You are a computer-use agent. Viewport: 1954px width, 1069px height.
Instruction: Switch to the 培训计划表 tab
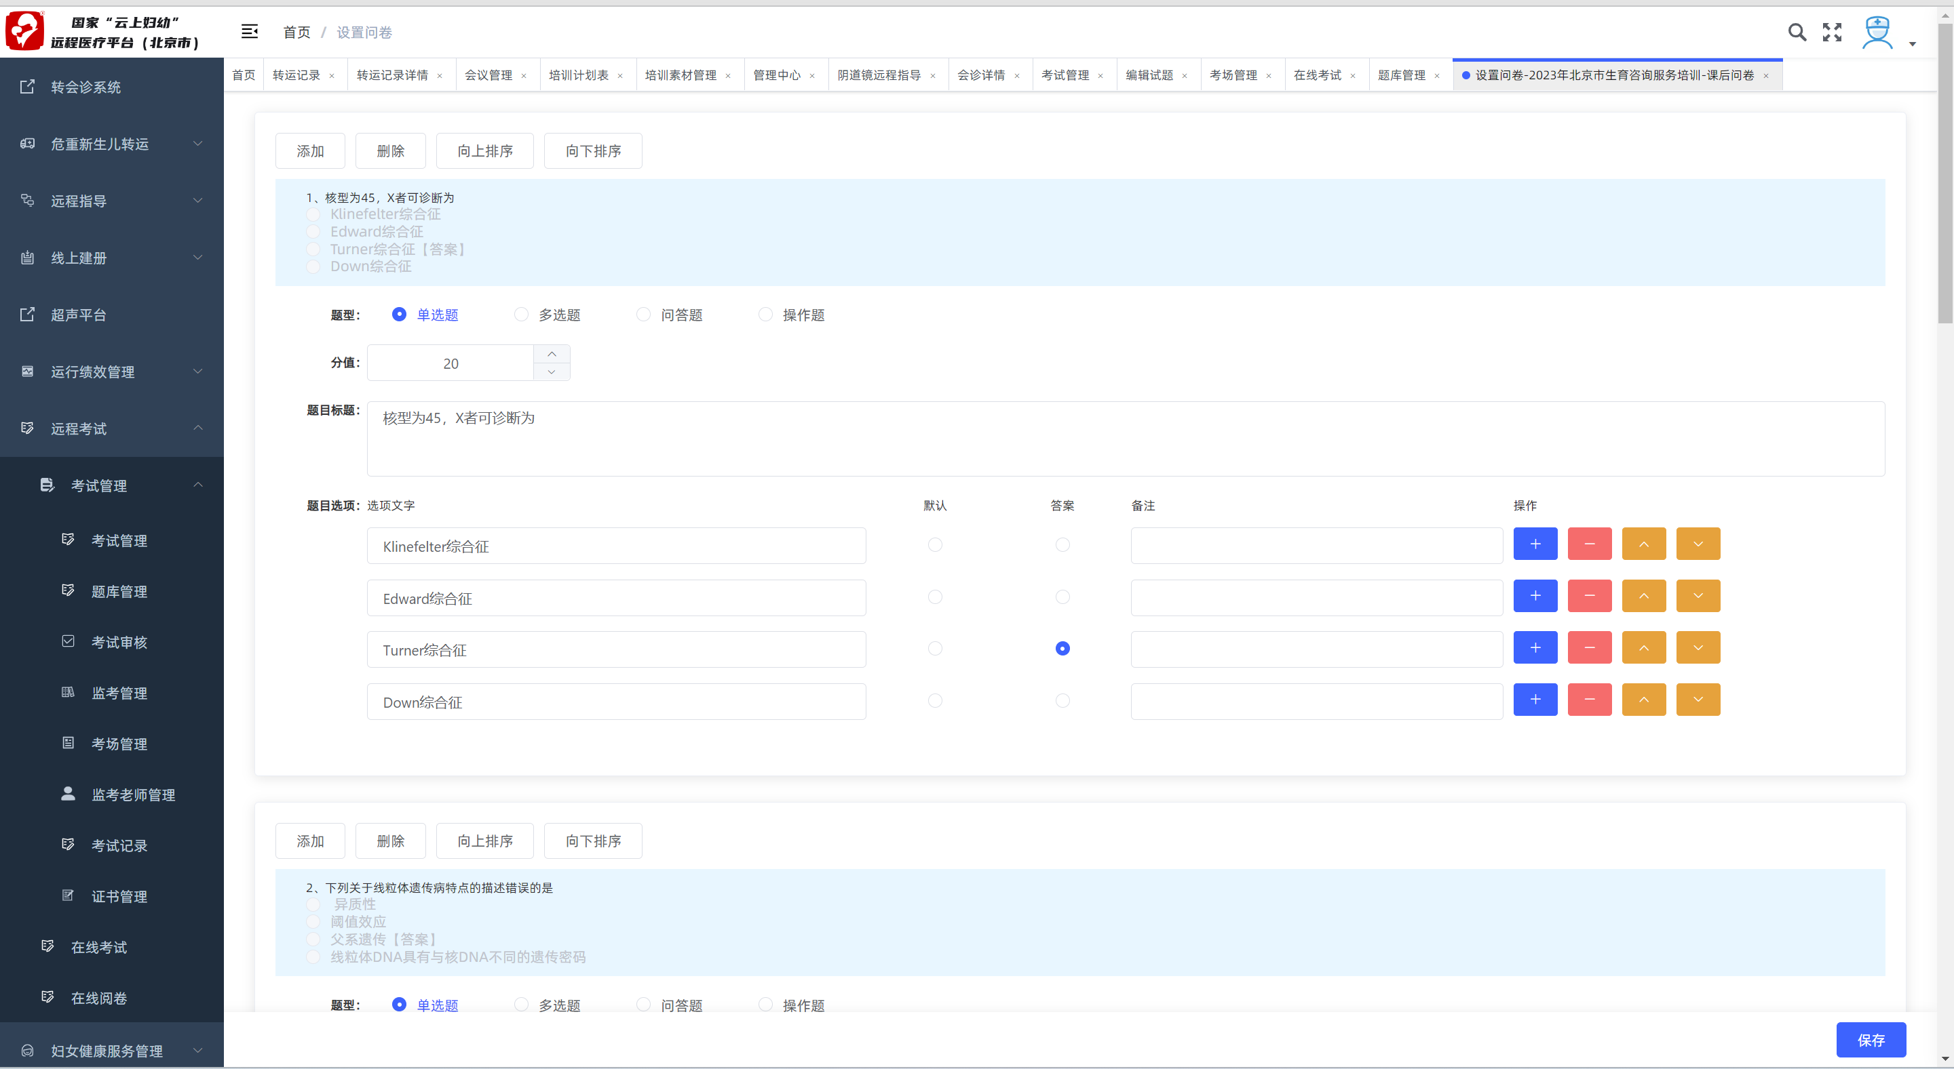point(579,76)
